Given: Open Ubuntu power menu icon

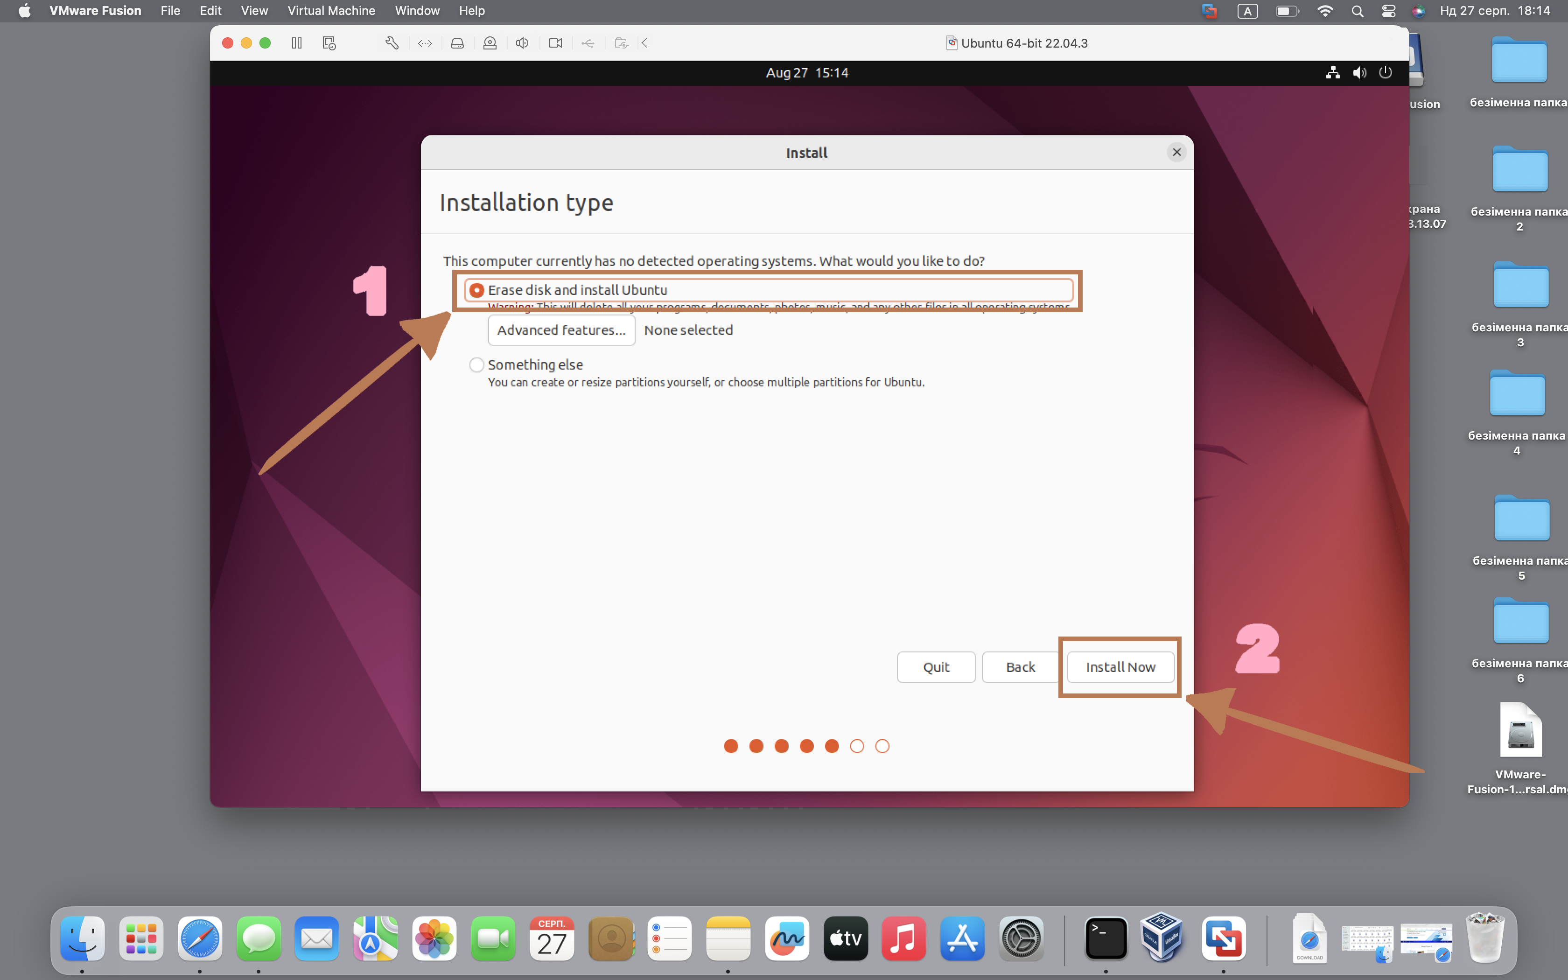Looking at the screenshot, I should pos(1385,73).
